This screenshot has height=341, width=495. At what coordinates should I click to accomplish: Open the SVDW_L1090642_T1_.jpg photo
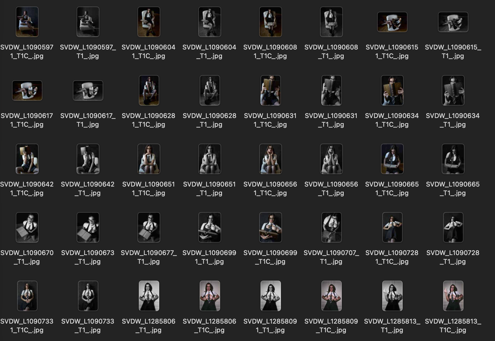[x=88, y=159]
